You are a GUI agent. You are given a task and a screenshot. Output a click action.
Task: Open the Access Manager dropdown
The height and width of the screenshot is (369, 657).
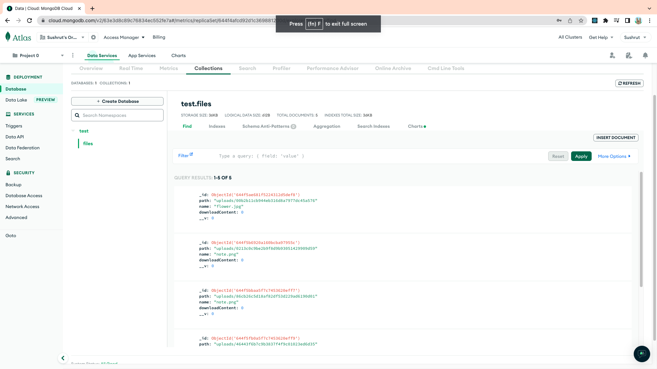124,37
